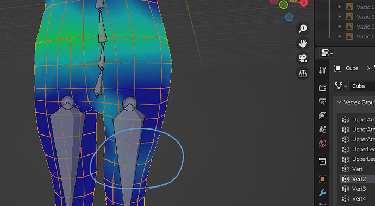
Task: Open the View Layer properties tab
Action: [322, 115]
